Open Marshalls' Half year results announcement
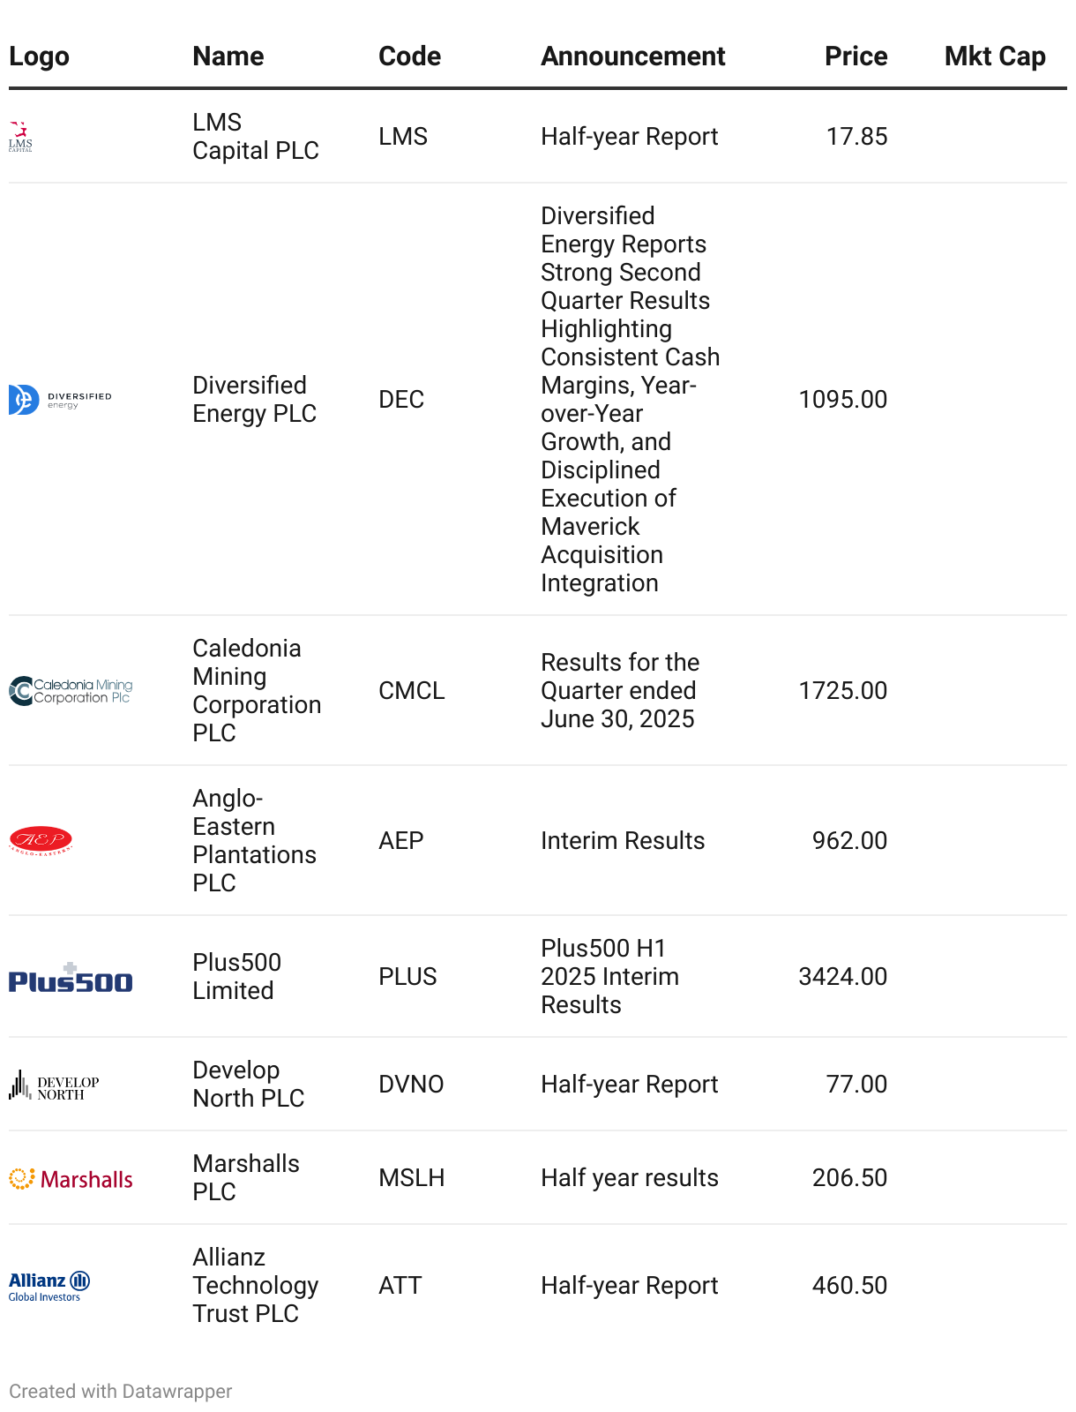This screenshot has height=1412, width=1076. click(x=629, y=1178)
